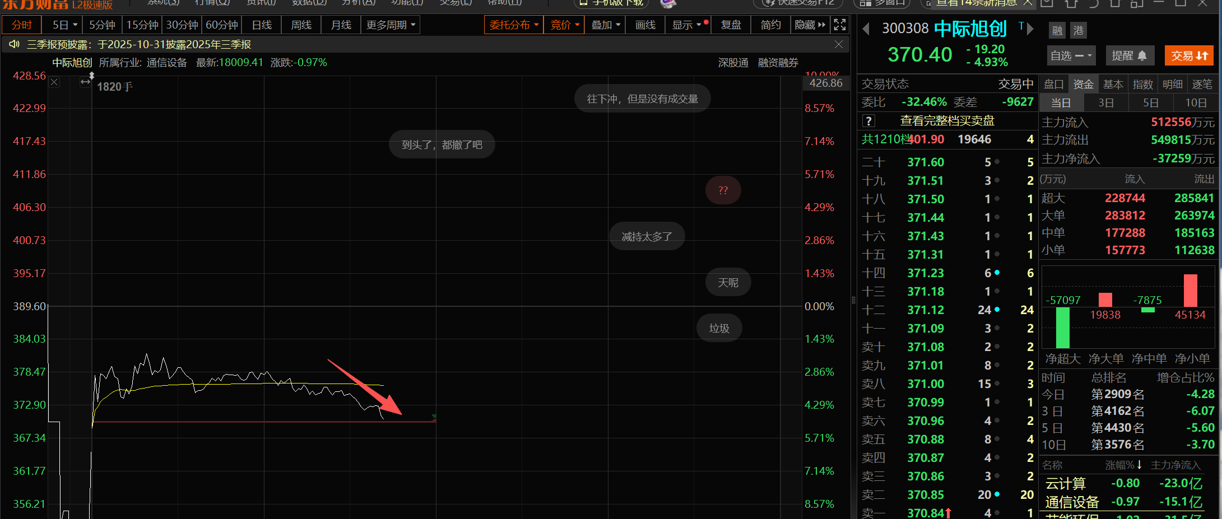Select the 5分钟 chart period
The image size is (1222, 519).
click(103, 25)
